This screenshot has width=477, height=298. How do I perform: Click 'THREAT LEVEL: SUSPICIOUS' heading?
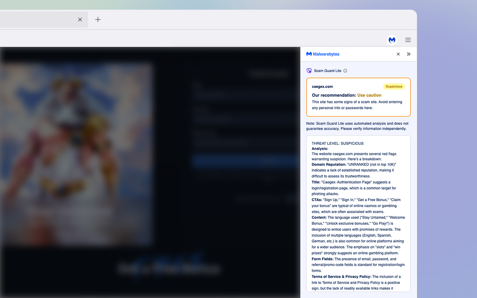(x=338, y=143)
